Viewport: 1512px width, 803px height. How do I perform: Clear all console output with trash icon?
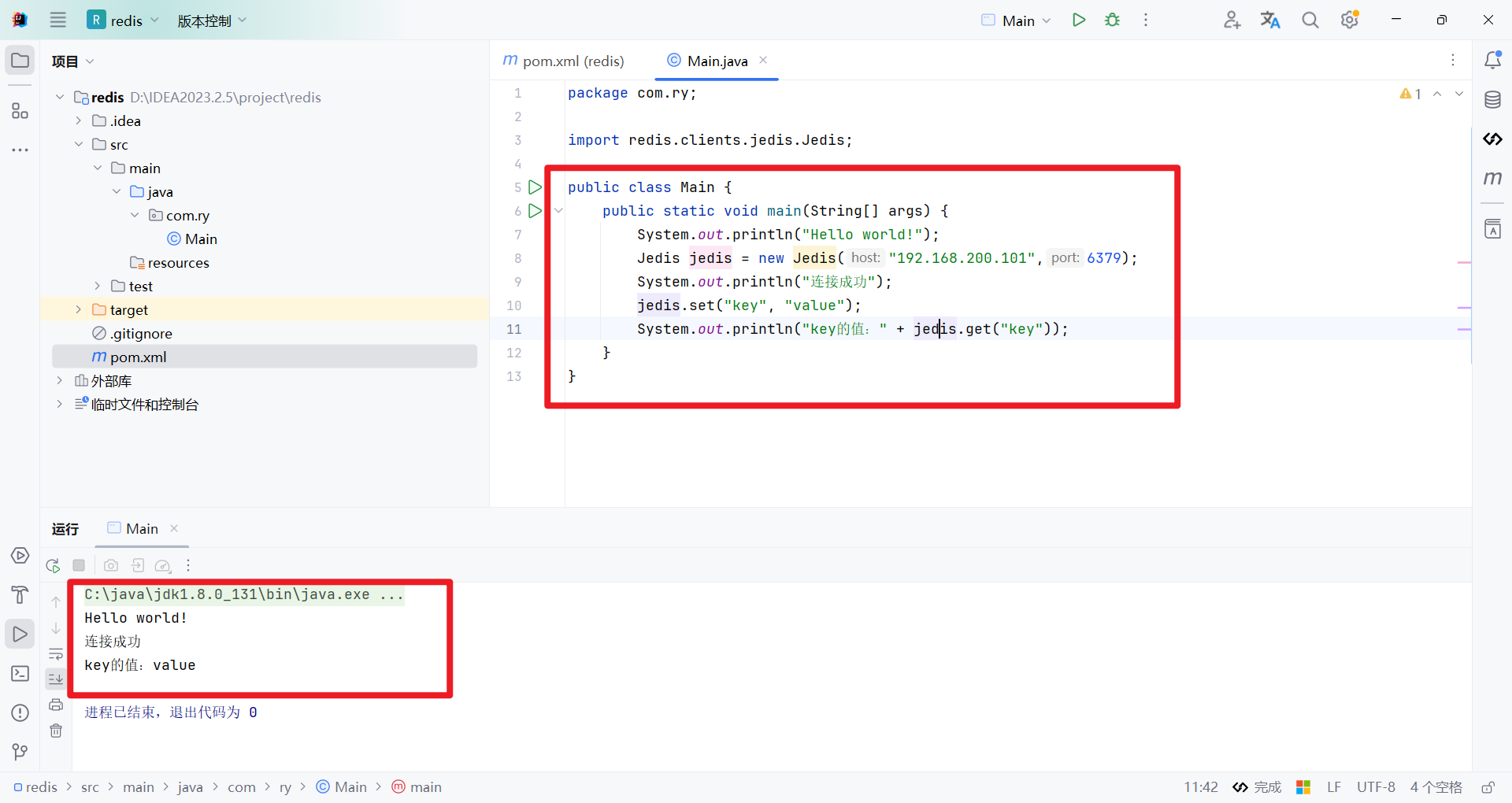click(56, 731)
